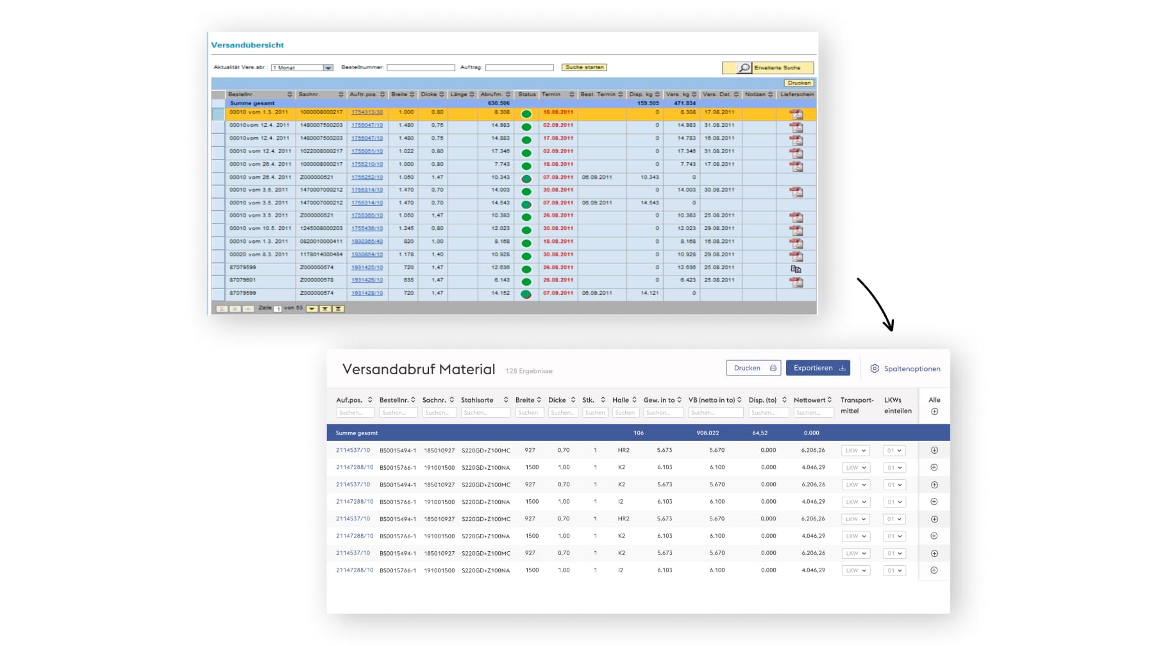Screen dimensions: 1149x646
Task: Click the plus-circle icon in the first material row
Action: 934,451
